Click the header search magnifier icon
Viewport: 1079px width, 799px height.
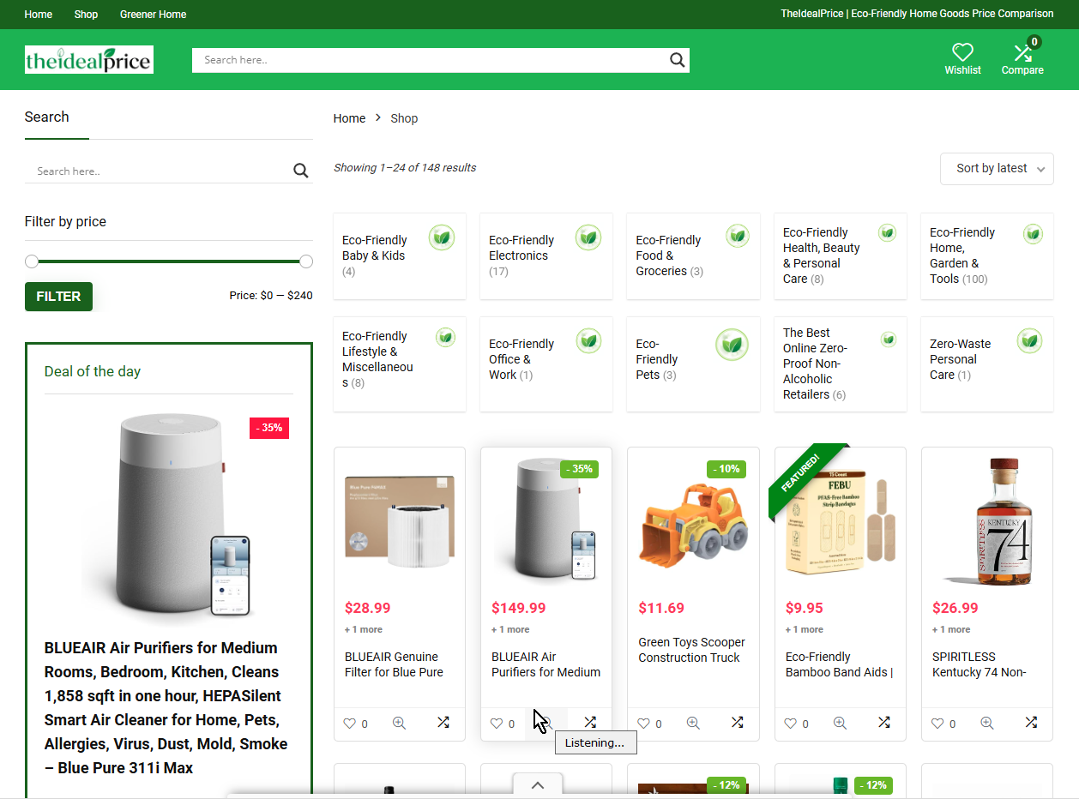click(x=677, y=60)
